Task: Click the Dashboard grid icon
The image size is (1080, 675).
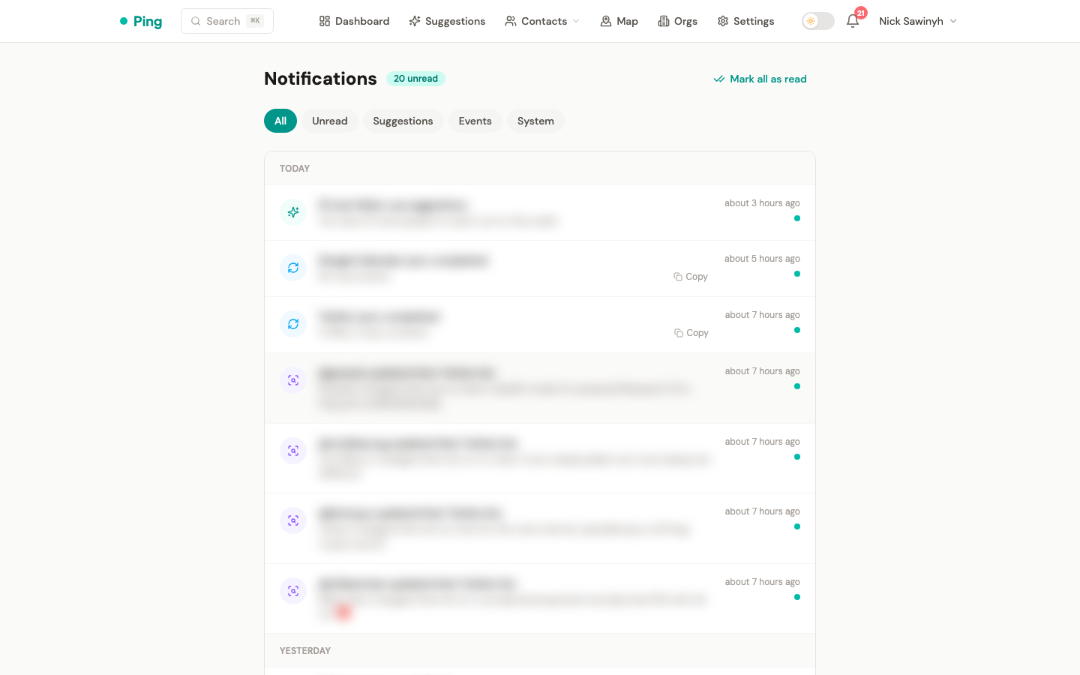Action: (x=325, y=21)
